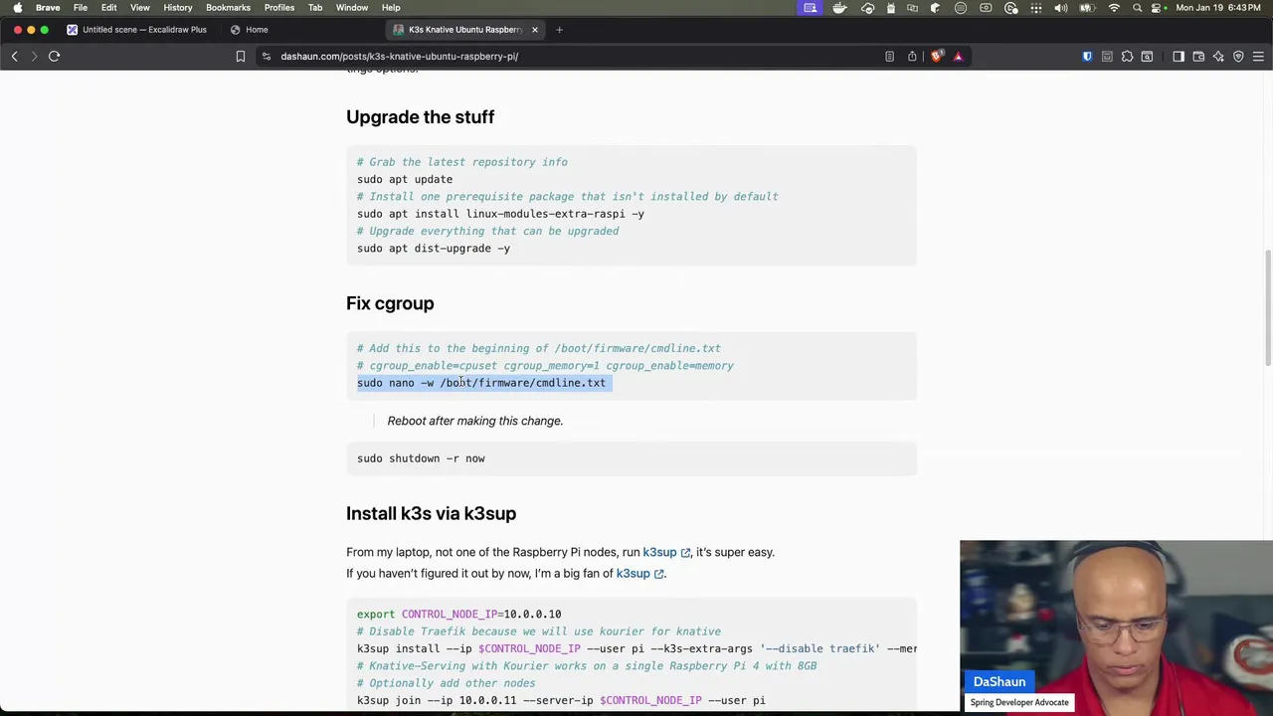Share this page

pos(912,57)
